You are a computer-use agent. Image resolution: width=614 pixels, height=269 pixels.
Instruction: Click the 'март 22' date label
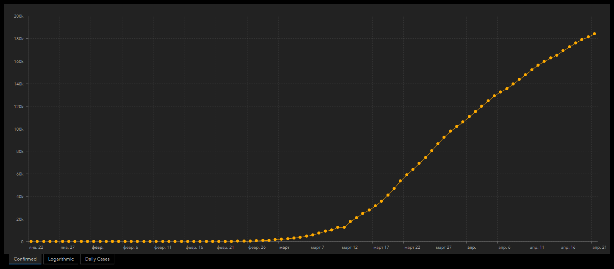412,248
